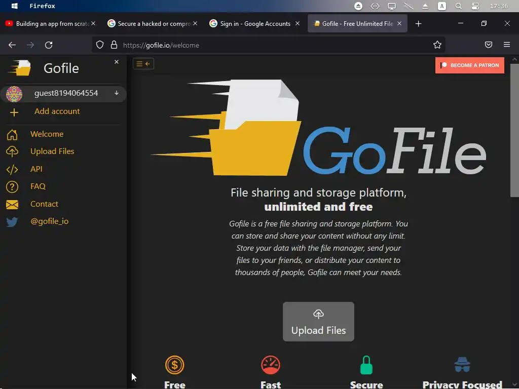Click the Privacy Focused incognito icon

point(462,365)
